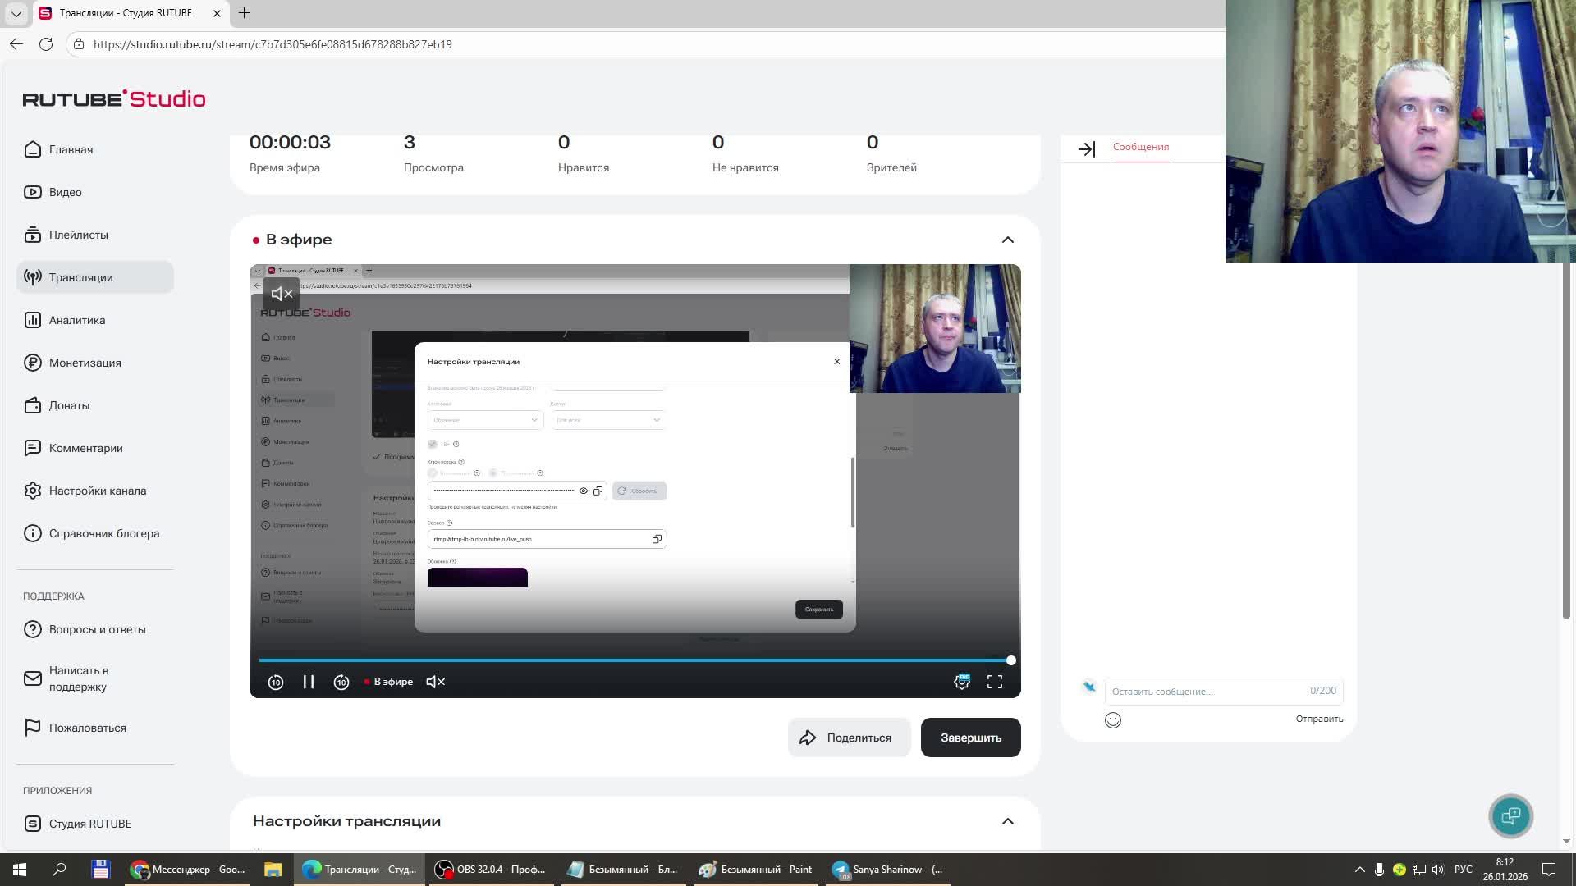Toggle mute in the player control bar
This screenshot has width=1576, height=886.
[436, 682]
